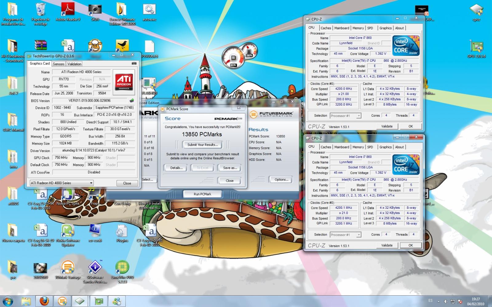Viewport: 492px width, 307px height.
Task: Select the P55UD6.F6 file icon
Action: [x=149, y=49]
